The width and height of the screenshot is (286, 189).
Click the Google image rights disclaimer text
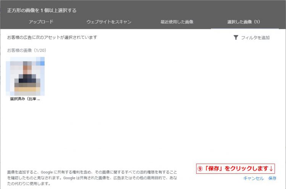coord(92,178)
